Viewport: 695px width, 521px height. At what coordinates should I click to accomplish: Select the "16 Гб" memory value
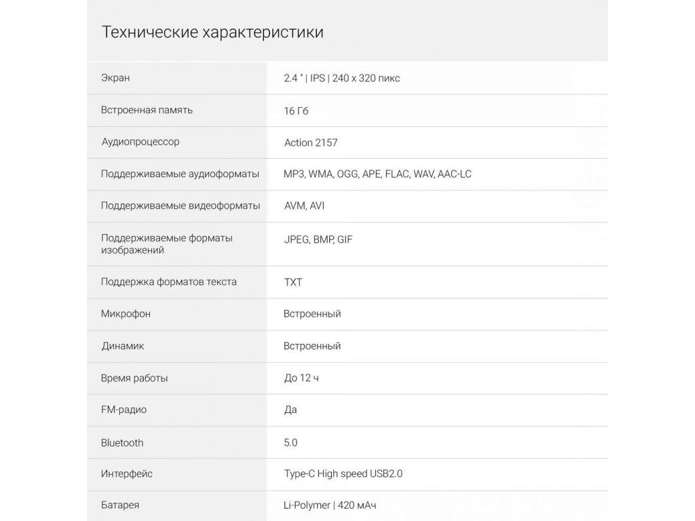point(296,111)
